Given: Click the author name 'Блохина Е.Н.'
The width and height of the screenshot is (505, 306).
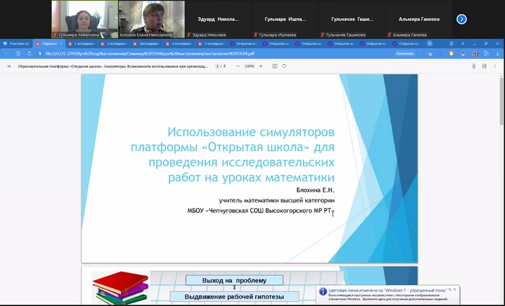Looking at the screenshot, I should pyautogui.click(x=315, y=190).
